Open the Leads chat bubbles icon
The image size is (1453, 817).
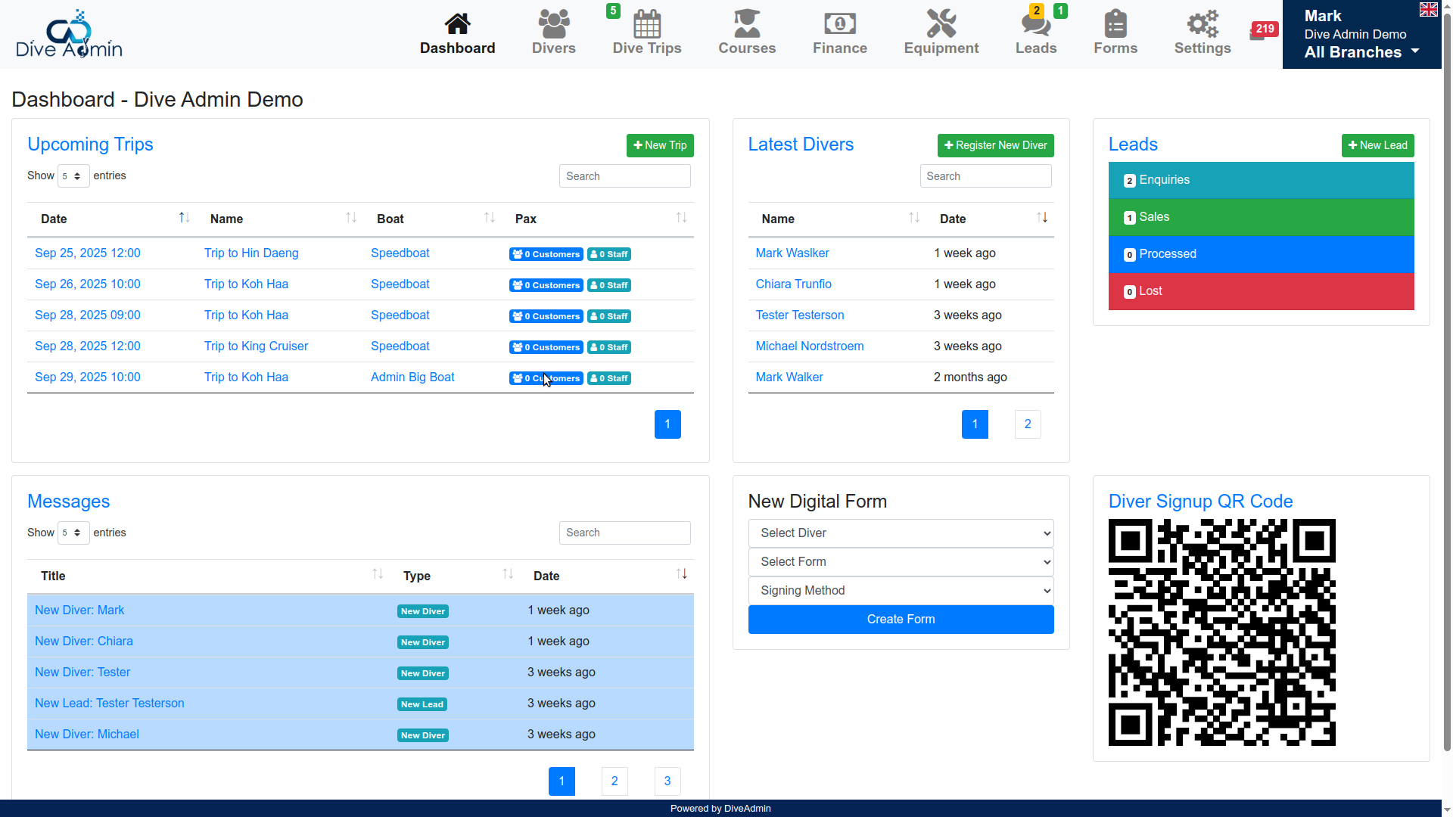[1035, 24]
